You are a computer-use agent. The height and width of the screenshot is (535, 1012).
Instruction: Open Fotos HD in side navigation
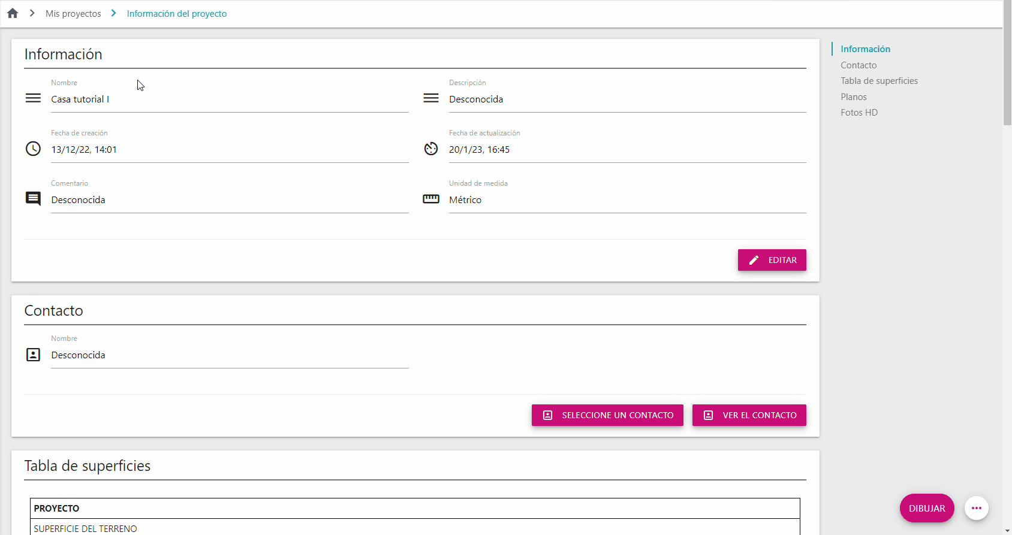click(859, 113)
